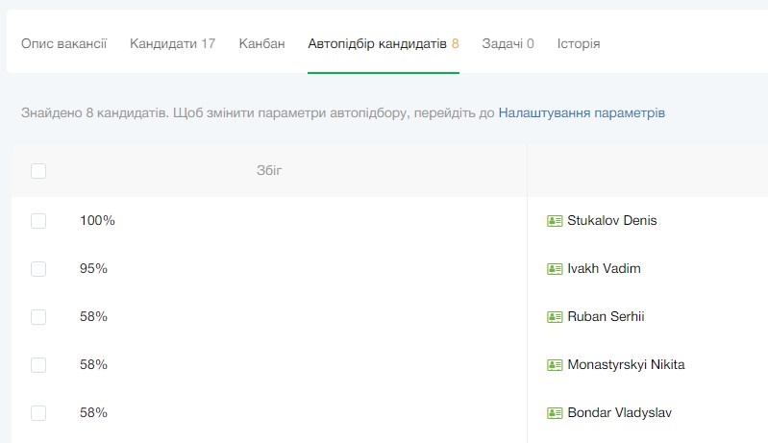Go to the Канбан tab
The width and height of the screenshot is (768, 443).
coord(261,43)
